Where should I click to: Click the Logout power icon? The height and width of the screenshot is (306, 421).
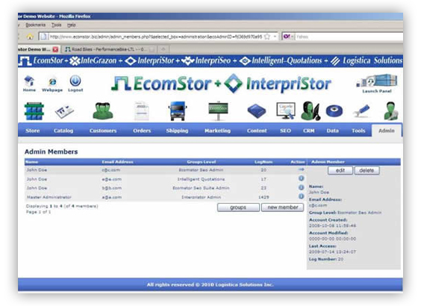coord(75,81)
